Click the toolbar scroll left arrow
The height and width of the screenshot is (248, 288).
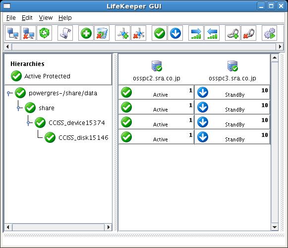click(7, 47)
